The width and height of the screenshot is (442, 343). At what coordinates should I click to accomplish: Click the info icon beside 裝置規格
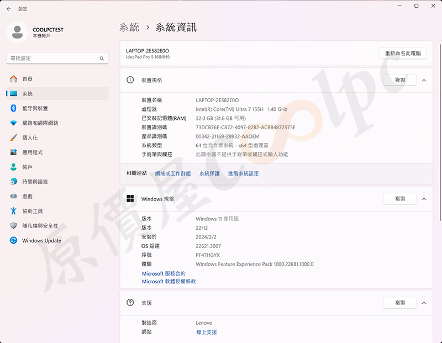[130, 80]
